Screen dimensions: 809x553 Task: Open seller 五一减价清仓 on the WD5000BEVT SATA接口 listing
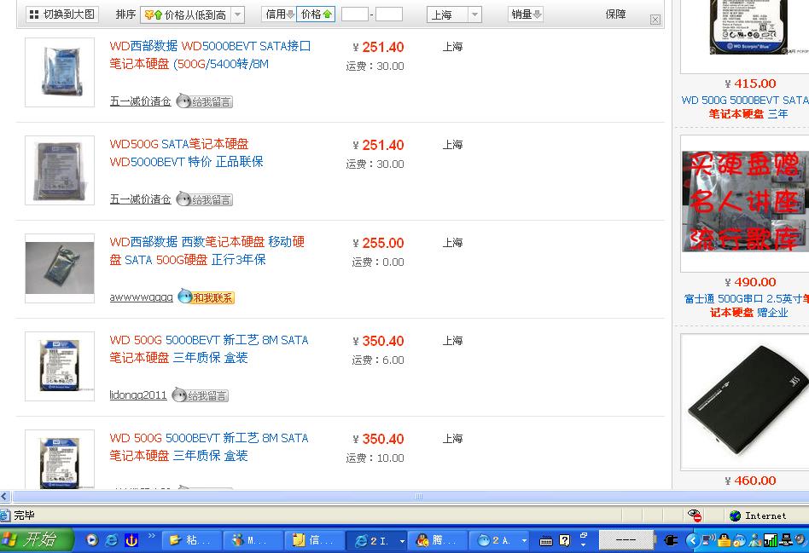coord(140,101)
